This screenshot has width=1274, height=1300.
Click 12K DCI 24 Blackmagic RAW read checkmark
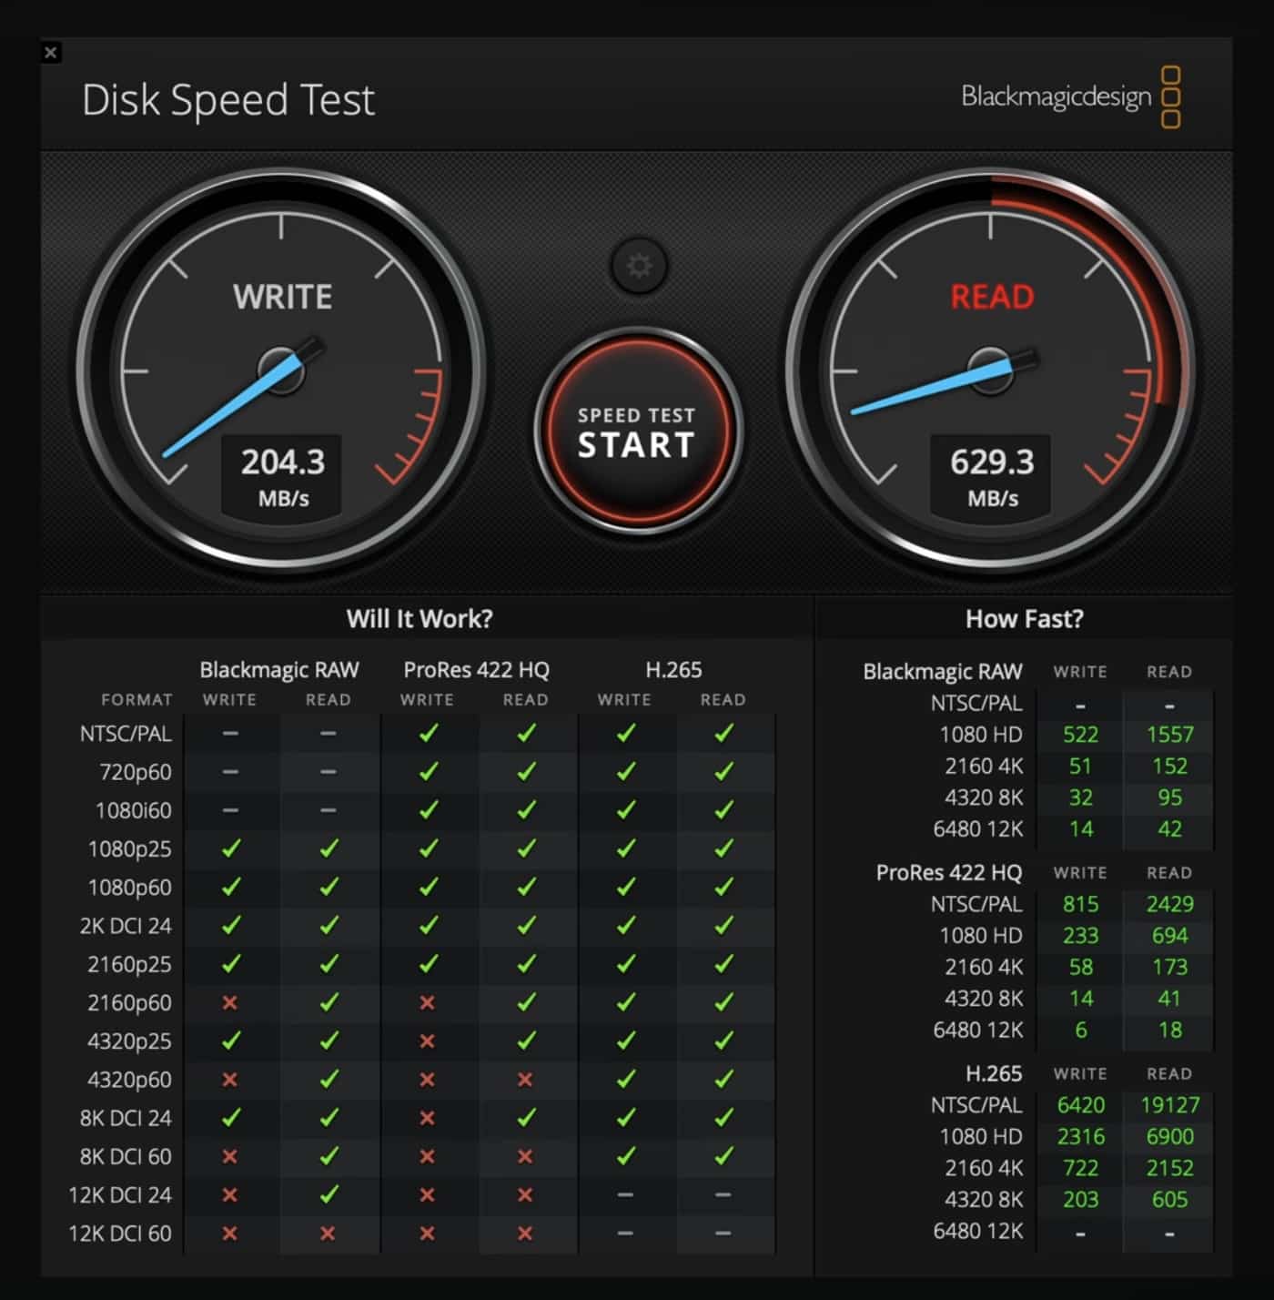(x=329, y=1194)
